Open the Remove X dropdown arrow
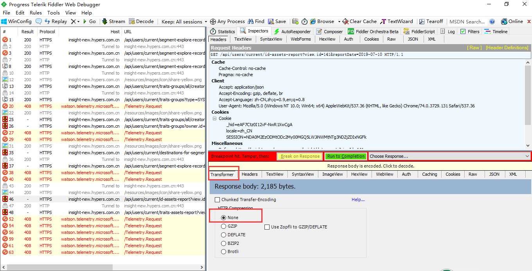 coord(79,21)
